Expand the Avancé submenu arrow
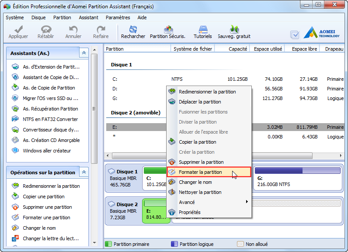 click(247, 202)
